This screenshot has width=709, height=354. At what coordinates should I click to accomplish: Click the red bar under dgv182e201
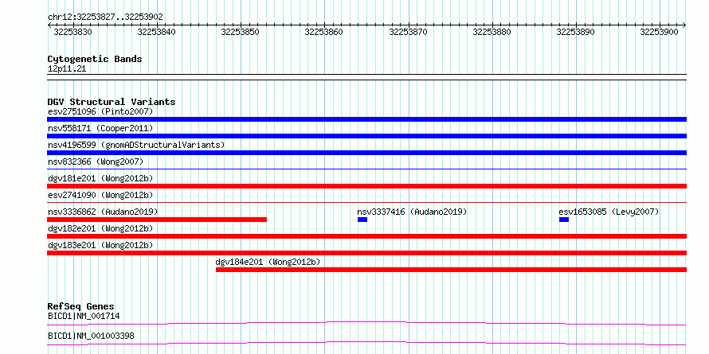[366, 236]
